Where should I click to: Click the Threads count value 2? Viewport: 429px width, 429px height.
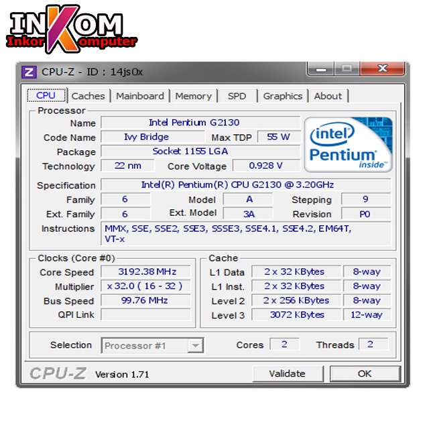(373, 344)
